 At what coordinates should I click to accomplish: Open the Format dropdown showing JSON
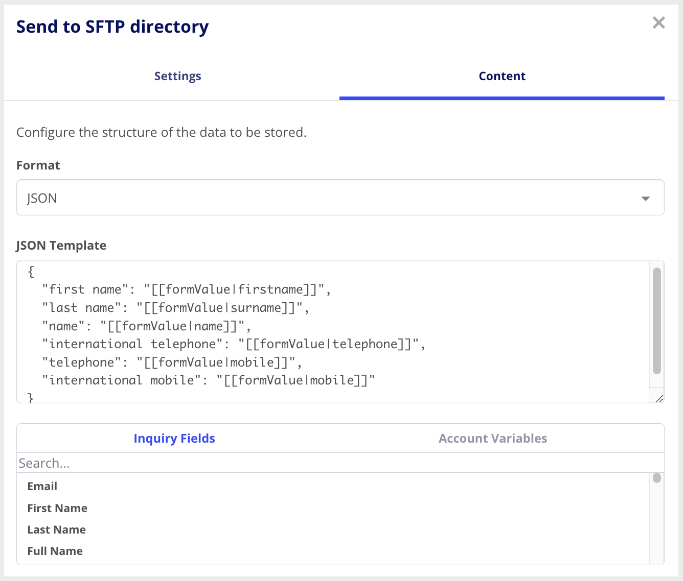click(340, 198)
